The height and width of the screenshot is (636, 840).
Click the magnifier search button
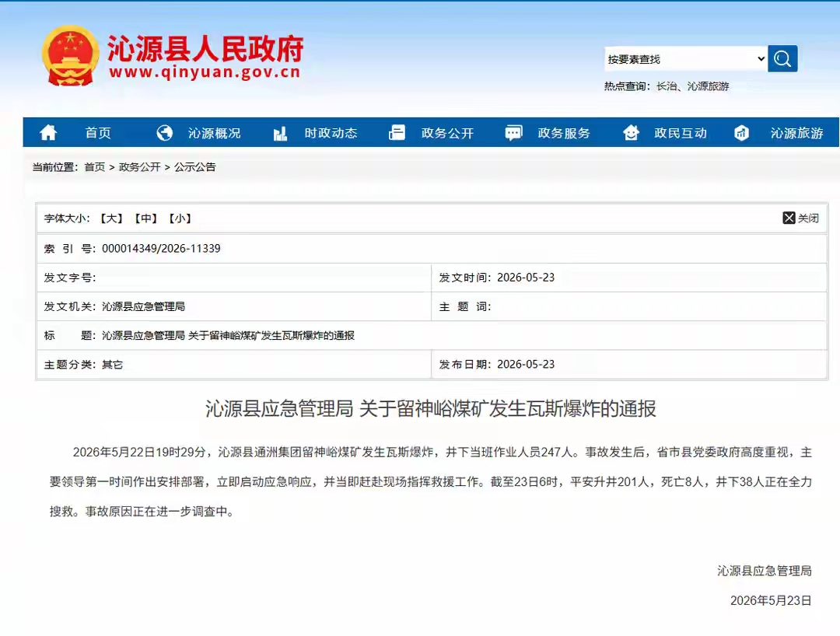782,58
